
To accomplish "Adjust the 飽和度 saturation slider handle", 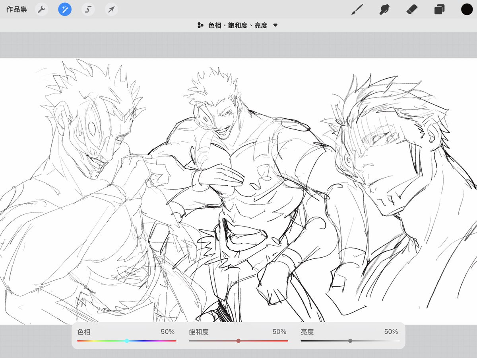I will pos(238,341).
